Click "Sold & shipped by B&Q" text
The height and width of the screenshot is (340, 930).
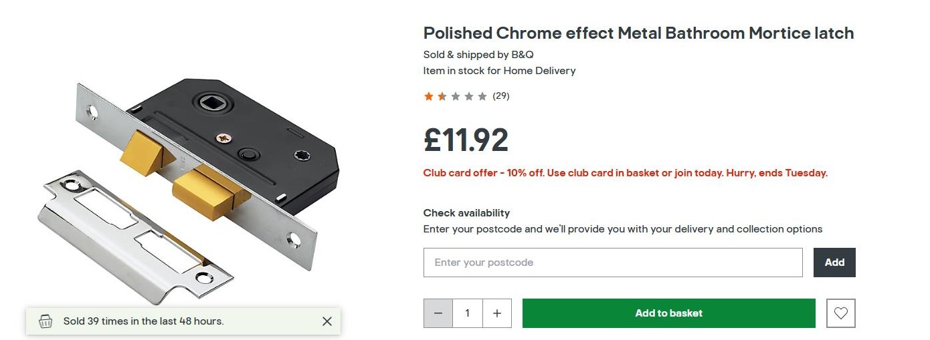[x=478, y=55]
